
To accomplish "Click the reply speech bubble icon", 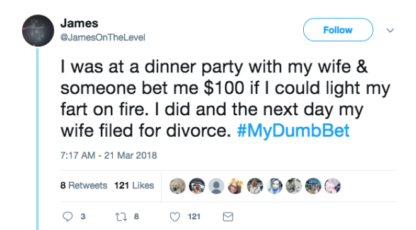I will [67, 217].
